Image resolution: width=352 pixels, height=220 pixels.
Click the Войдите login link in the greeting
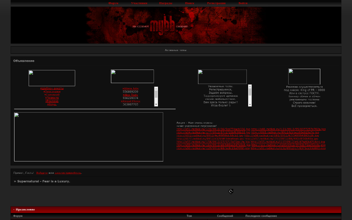tap(41, 173)
